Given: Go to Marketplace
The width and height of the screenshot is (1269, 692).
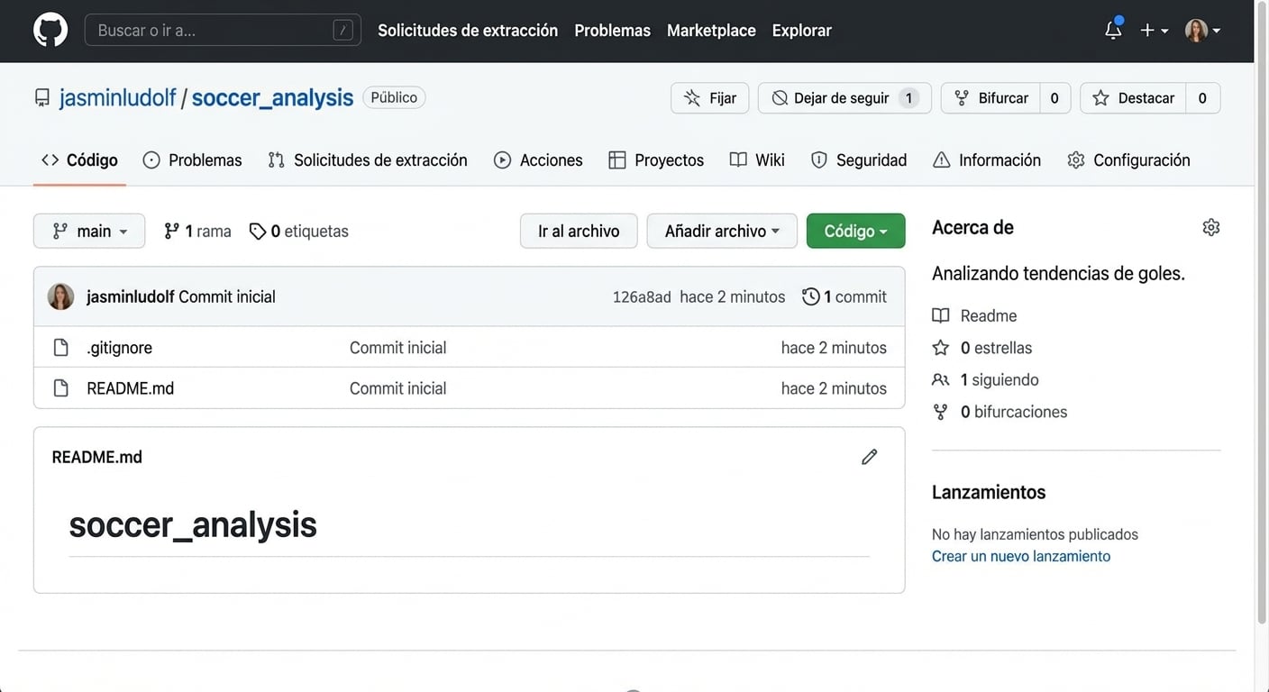Looking at the screenshot, I should (x=711, y=31).
